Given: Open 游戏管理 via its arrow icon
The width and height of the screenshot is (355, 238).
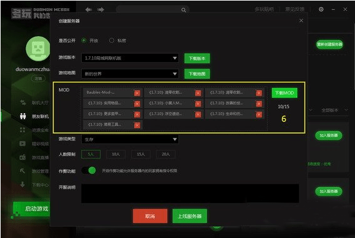Looking at the screenshot, I should (x=22, y=171).
